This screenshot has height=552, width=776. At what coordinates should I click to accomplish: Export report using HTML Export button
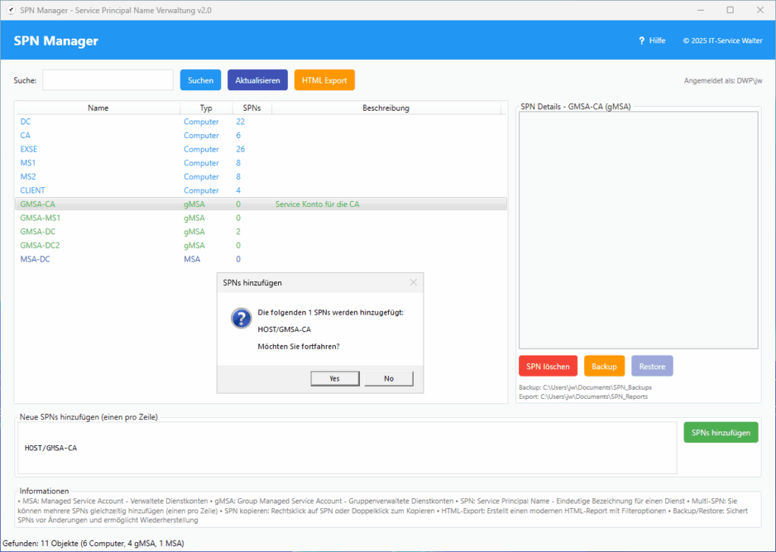click(x=324, y=80)
